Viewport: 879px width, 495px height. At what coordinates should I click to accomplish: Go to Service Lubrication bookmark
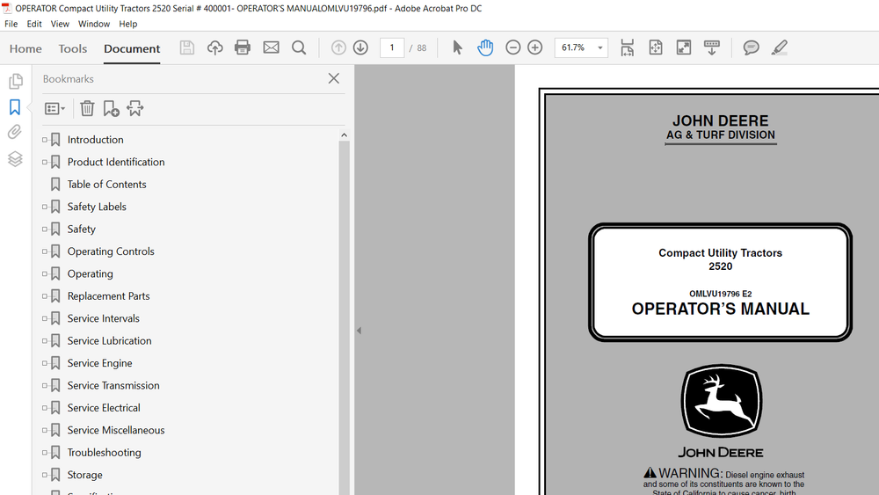[109, 341]
